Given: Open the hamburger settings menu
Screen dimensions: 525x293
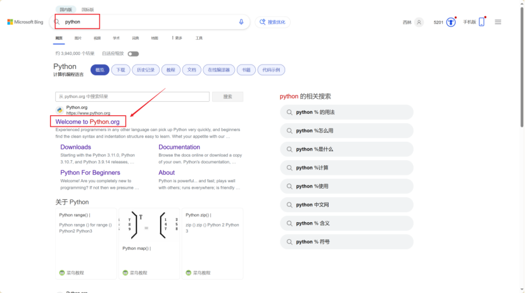Looking at the screenshot, I should tap(498, 22).
